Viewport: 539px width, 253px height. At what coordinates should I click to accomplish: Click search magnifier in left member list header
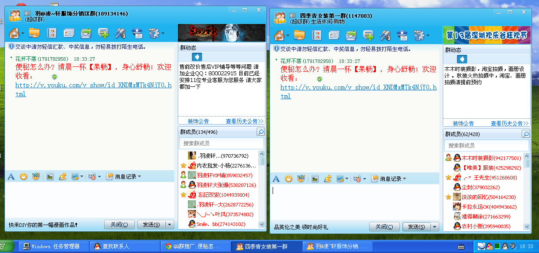tap(261, 132)
